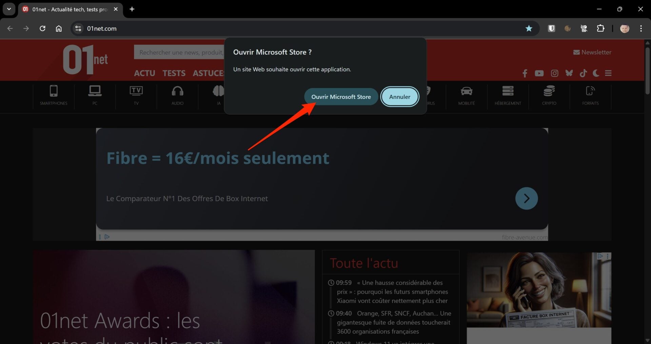
Task: Focus the Rechercher une news search field
Action: (179, 52)
